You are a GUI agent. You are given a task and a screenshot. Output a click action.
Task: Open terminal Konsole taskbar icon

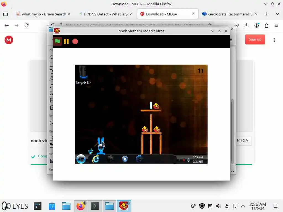coord(95,206)
